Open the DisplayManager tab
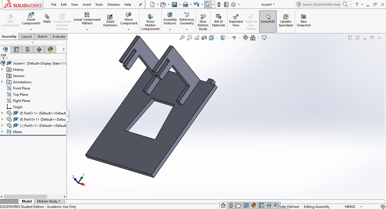 50,50
